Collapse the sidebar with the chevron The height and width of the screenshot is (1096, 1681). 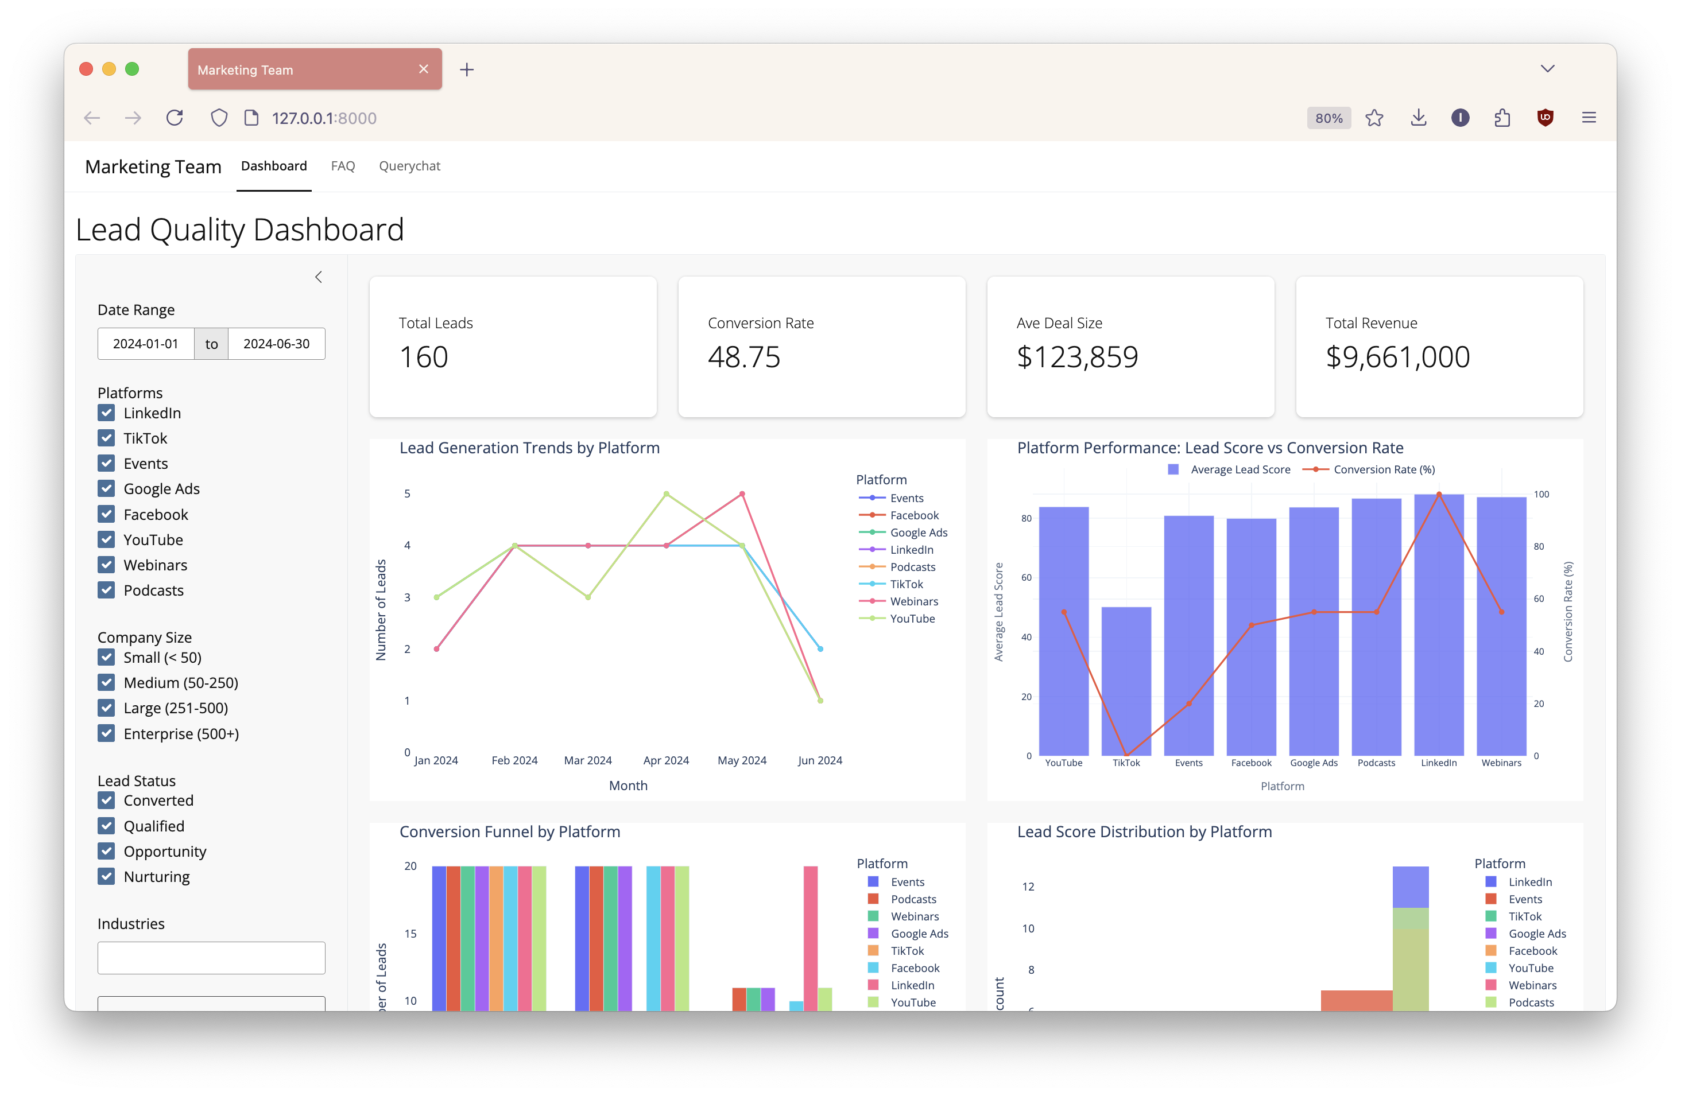(x=319, y=277)
